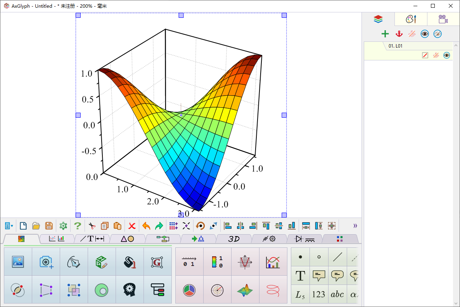Switch to the 3D shapes tab
Image resolution: width=460 pixels, height=307 pixels.
click(x=233, y=239)
